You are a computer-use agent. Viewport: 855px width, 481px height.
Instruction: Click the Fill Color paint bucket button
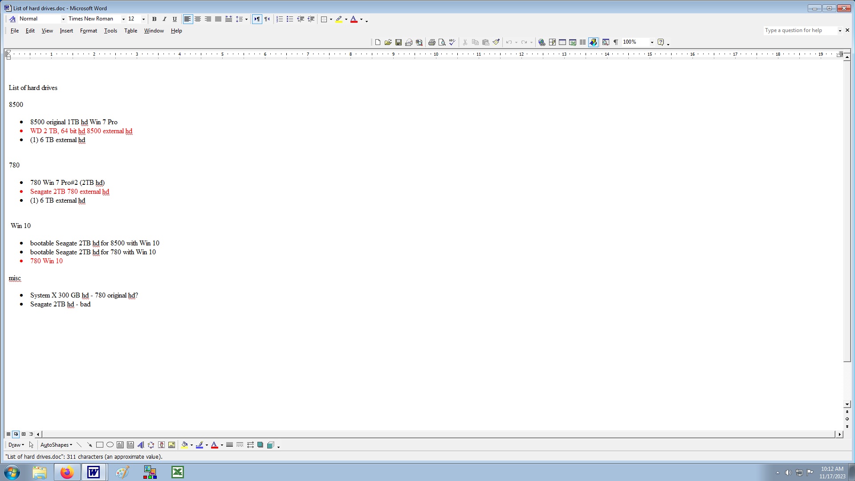[184, 445]
